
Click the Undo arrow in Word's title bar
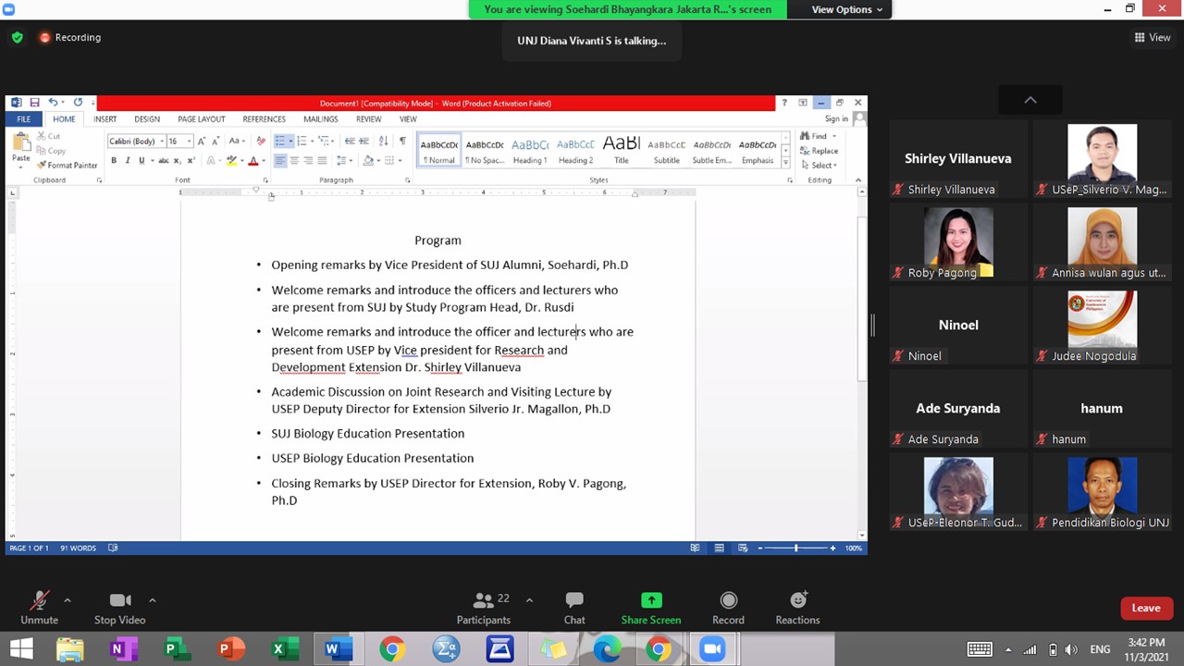point(53,103)
